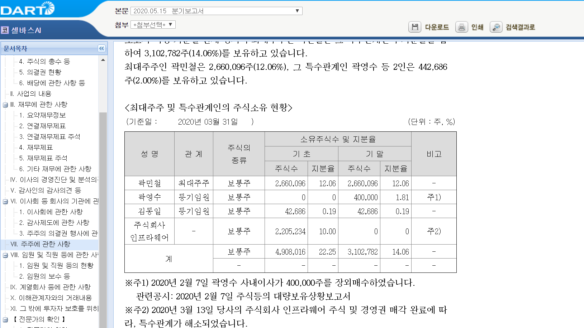Click the 비고 column header
Screen dimensions: 584x328
tap(434, 154)
